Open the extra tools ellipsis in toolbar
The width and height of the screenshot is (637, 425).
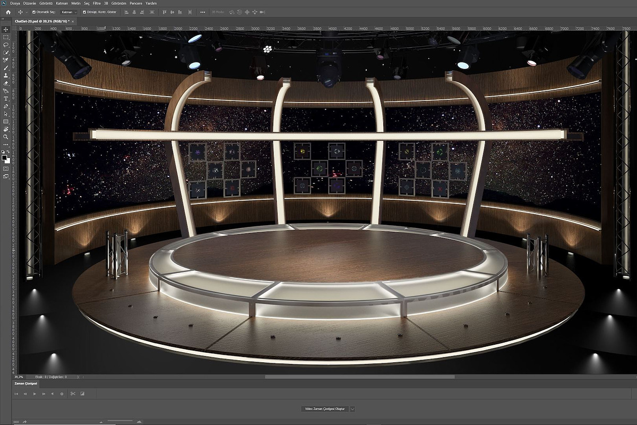[x=6, y=144]
